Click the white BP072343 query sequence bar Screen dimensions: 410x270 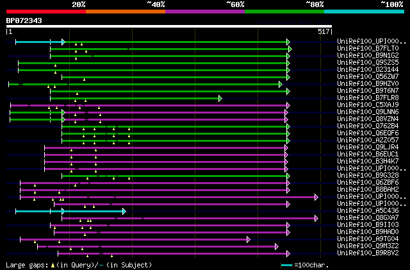(169, 26)
